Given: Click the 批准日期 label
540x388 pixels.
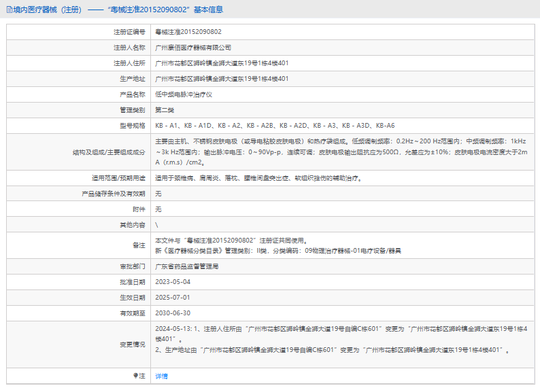Looking at the screenshot, I should 133,282.
